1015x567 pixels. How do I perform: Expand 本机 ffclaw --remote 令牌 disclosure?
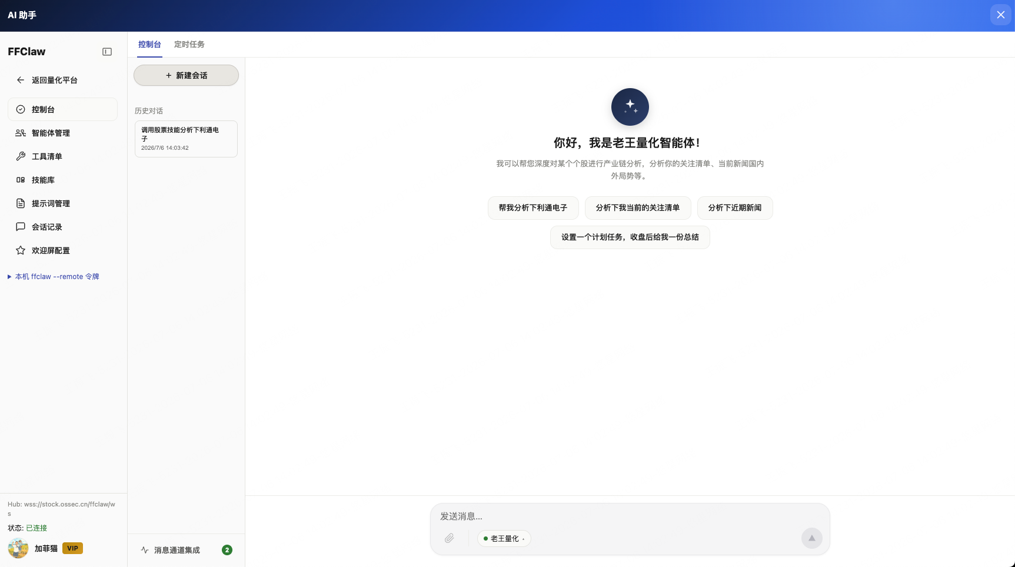(x=54, y=277)
